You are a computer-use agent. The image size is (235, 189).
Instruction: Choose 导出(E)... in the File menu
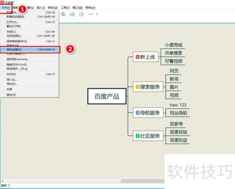30,84
